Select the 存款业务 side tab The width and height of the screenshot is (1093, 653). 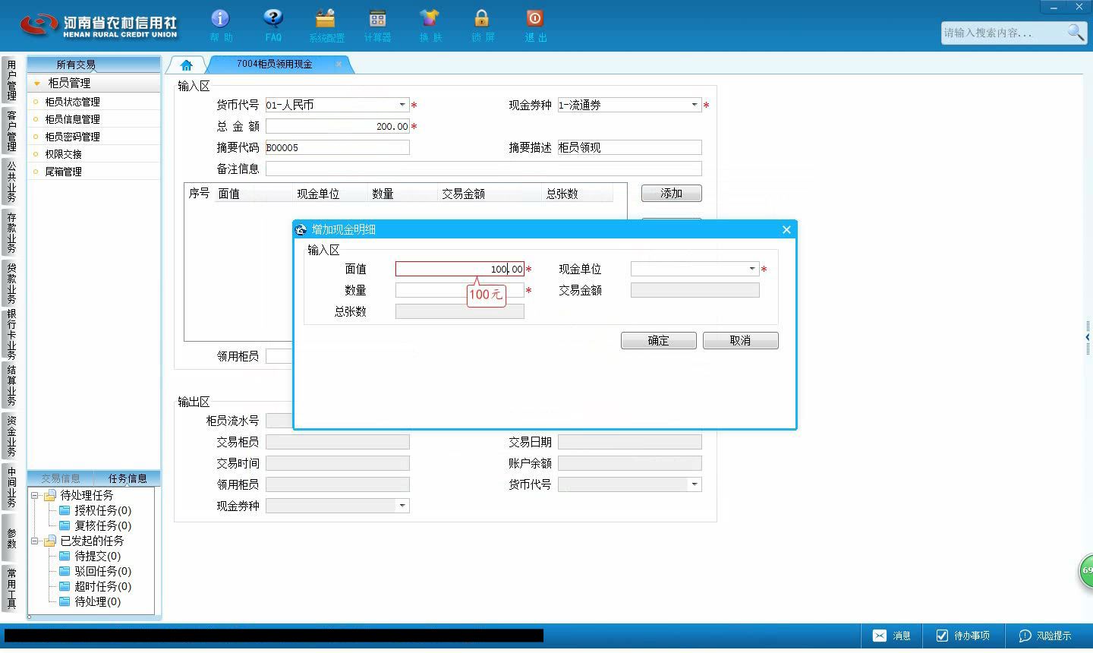tap(11, 232)
